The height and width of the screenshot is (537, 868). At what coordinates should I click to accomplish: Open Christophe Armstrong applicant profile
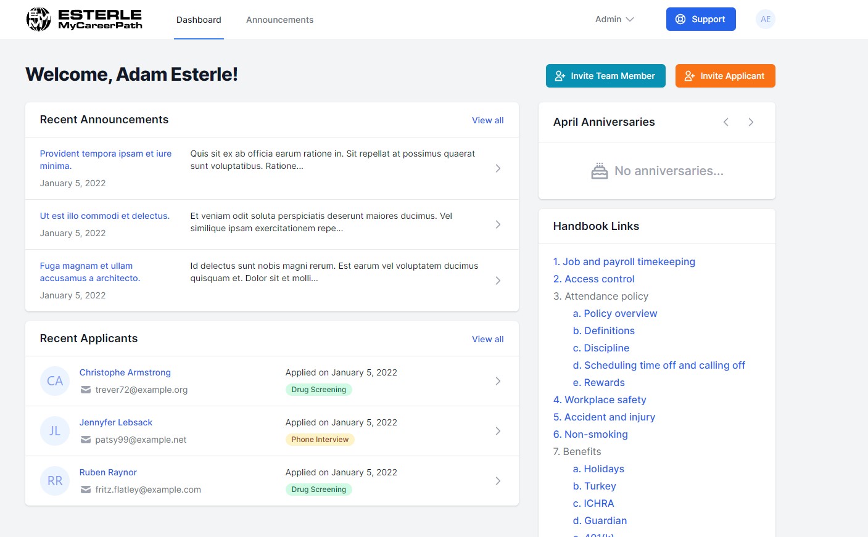coord(125,372)
